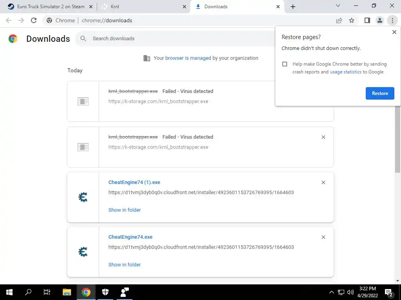Show CheatEngine74.exe in folder

point(125,264)
